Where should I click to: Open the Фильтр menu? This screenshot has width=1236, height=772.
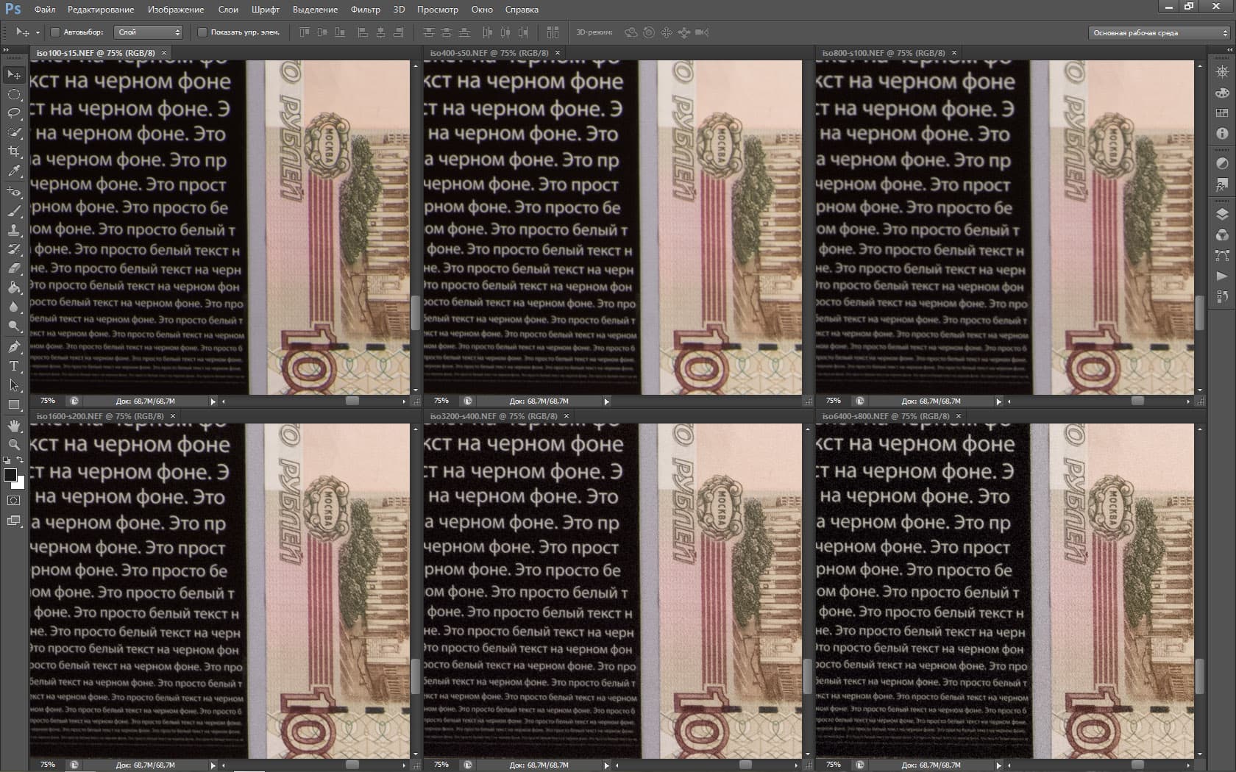366,10
